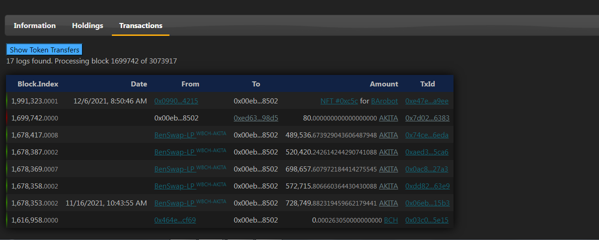Click AKITA link in the 489,536 amount row
599x240 pixels.
tap(389, 135)
